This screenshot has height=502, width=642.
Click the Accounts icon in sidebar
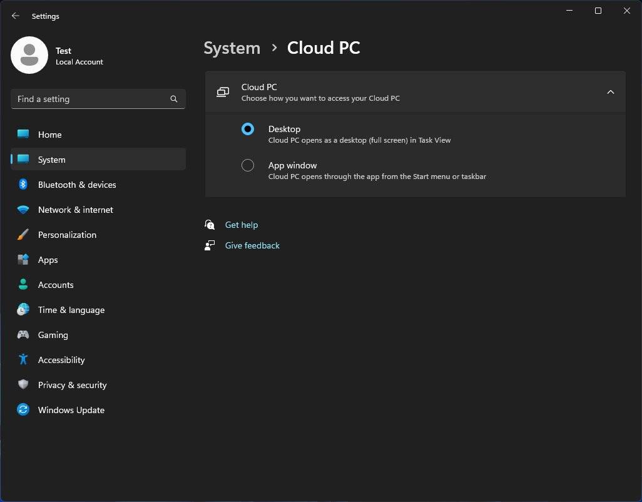click(x=23, y=285)
